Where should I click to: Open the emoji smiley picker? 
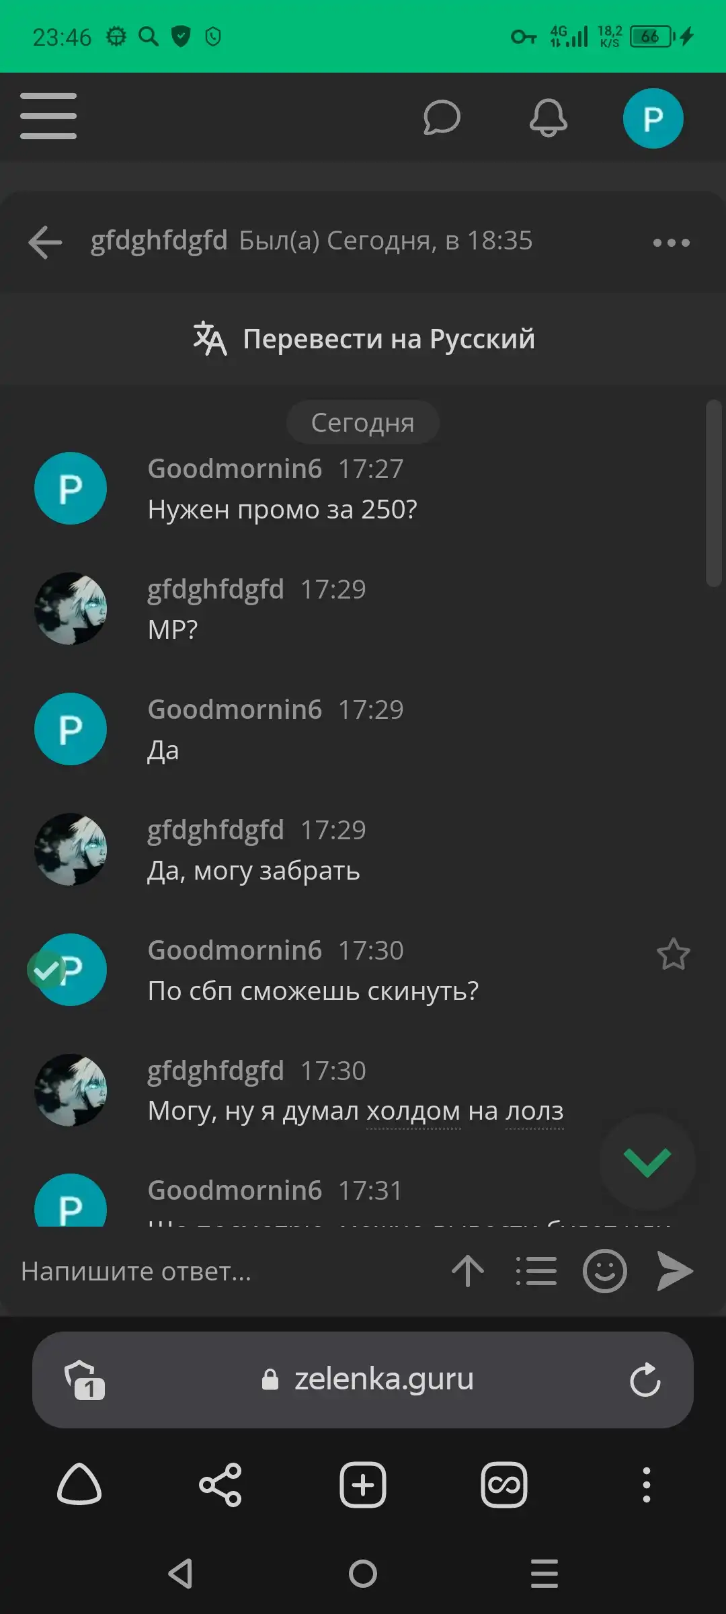pyautogui.click(x=605, y=1271)
